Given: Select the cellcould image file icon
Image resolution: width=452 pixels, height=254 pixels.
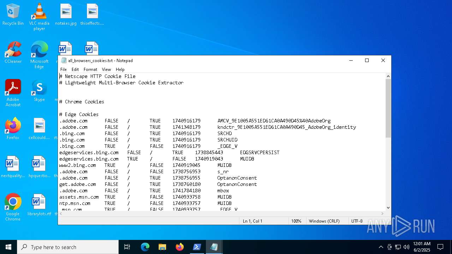Looking at the screenshot, I should 39,129.
